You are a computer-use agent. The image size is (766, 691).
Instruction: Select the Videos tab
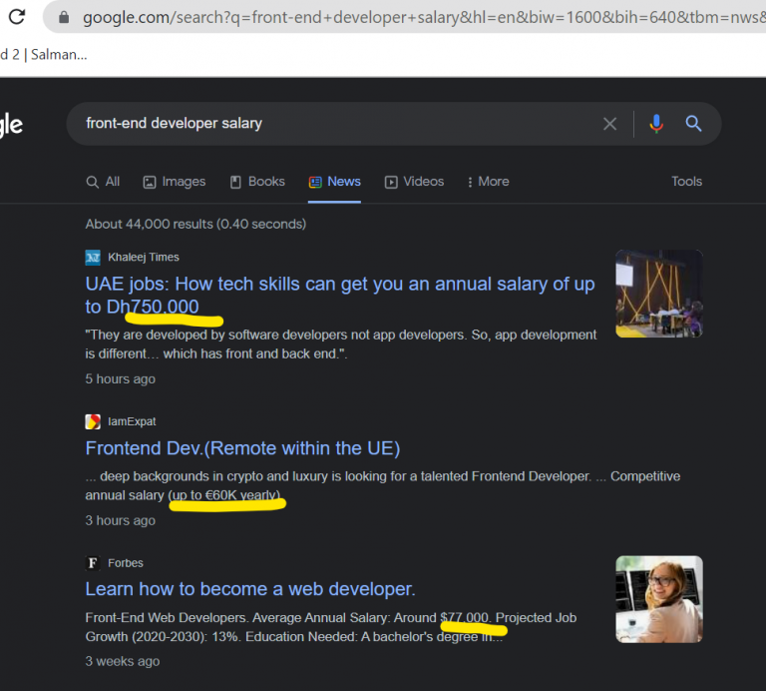pyautogui.click(x=414, y=182)
